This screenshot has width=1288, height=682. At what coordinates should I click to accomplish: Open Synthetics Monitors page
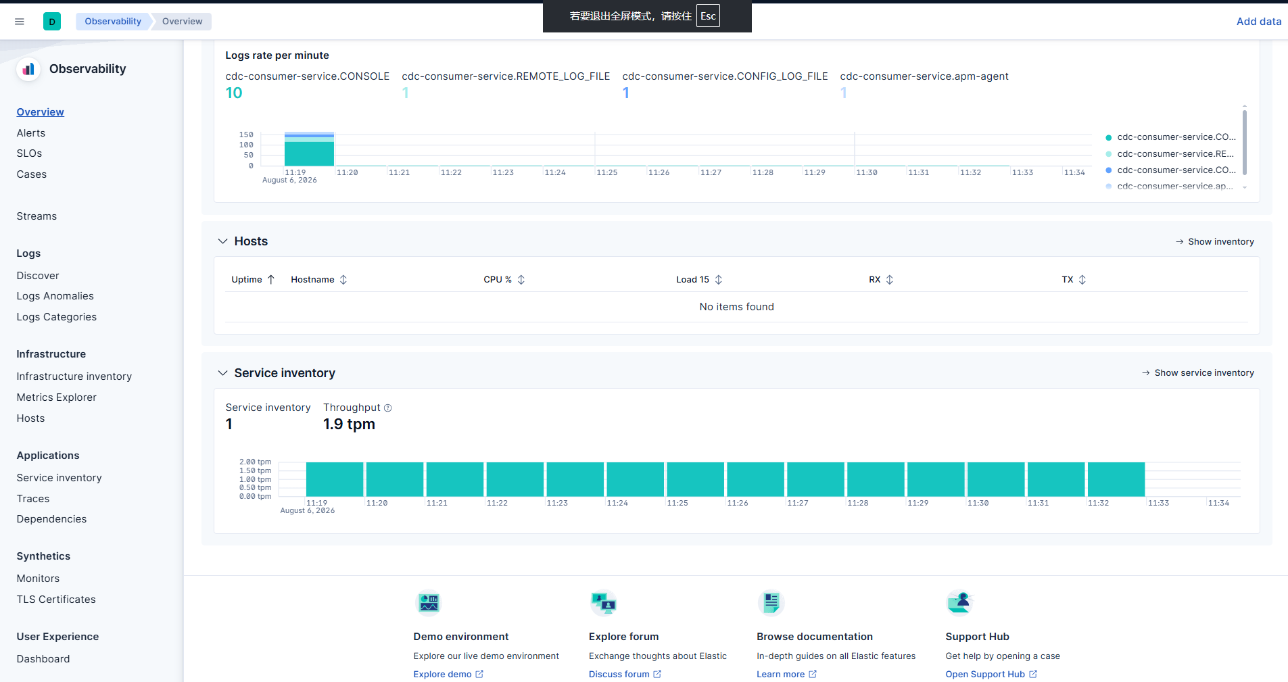[39, 579]
